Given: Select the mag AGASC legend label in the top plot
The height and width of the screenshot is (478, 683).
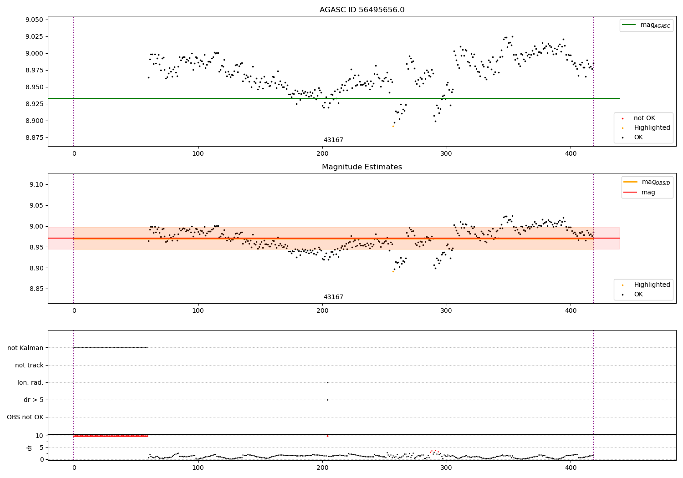Looking at the screenshot, I should point(655,25).
